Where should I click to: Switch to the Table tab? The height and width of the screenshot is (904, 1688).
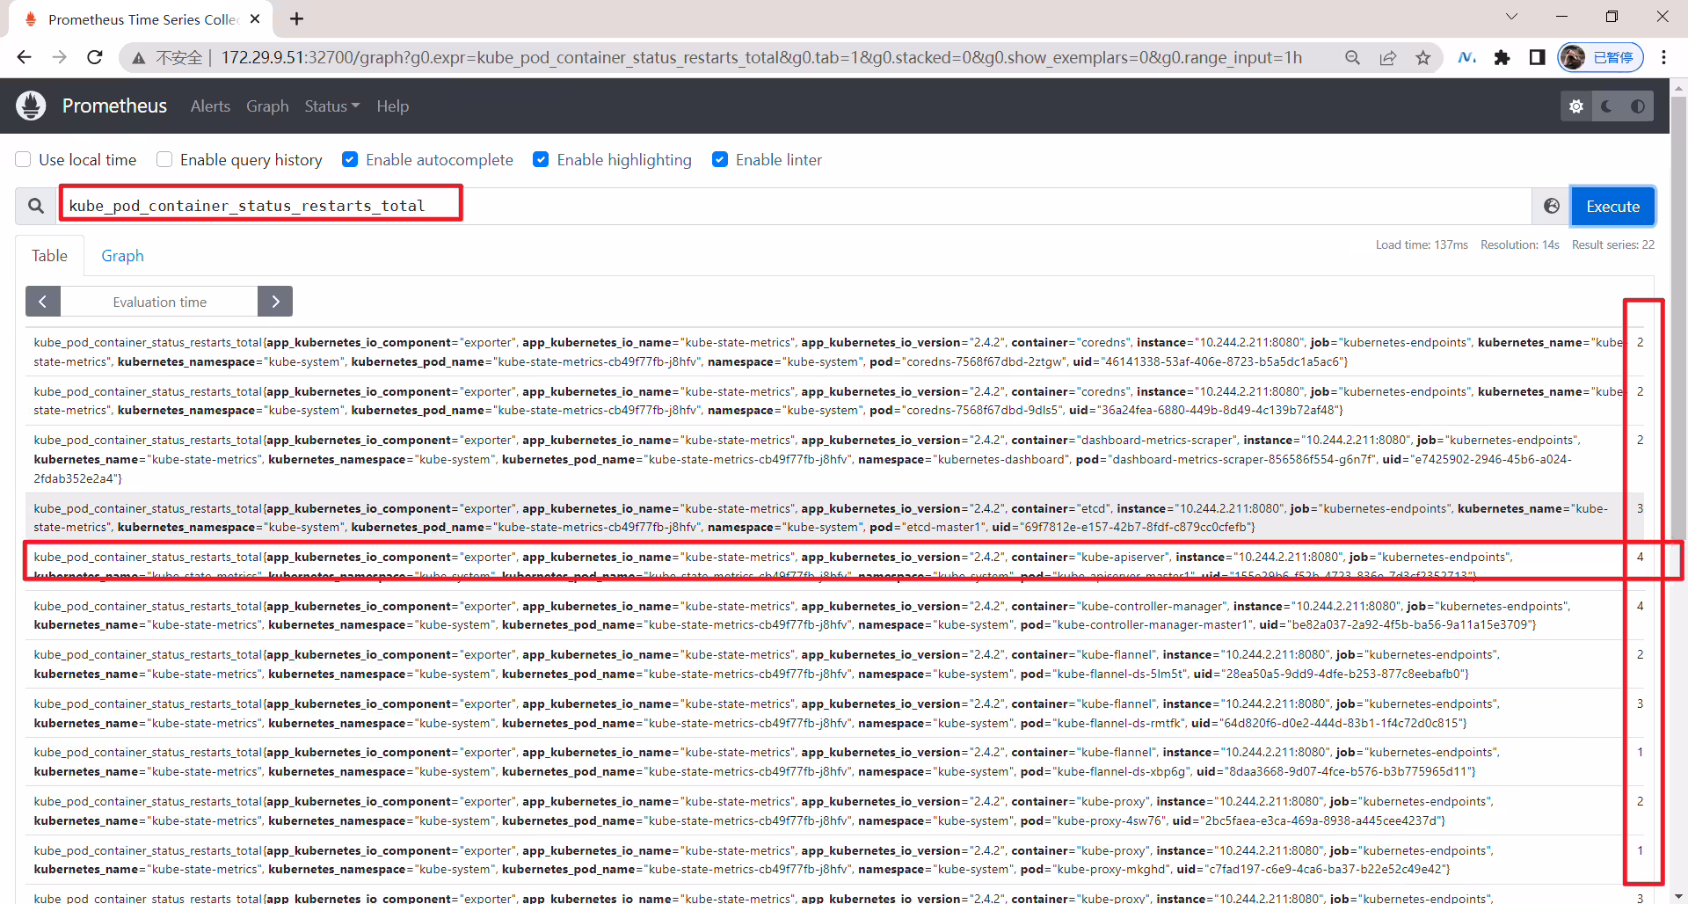49,256
